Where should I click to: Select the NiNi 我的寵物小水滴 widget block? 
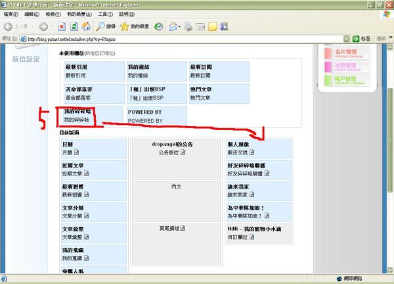[x=259, y=233]
